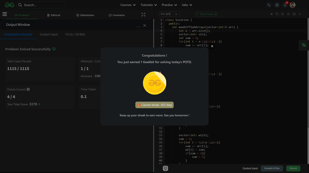
Task: Click the '4 / 4' points scored value
Action: 11,97
